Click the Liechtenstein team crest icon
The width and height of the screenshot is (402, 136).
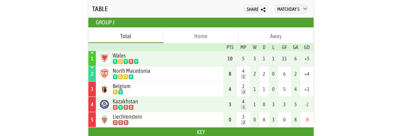pos(104,119)
